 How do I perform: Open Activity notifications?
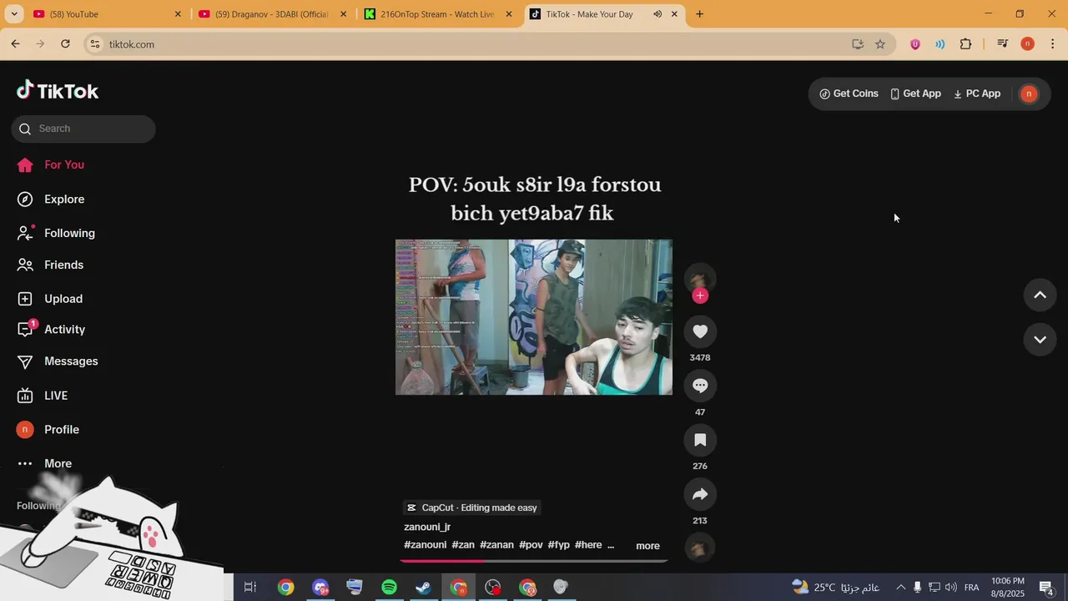[x=53, y=330]
